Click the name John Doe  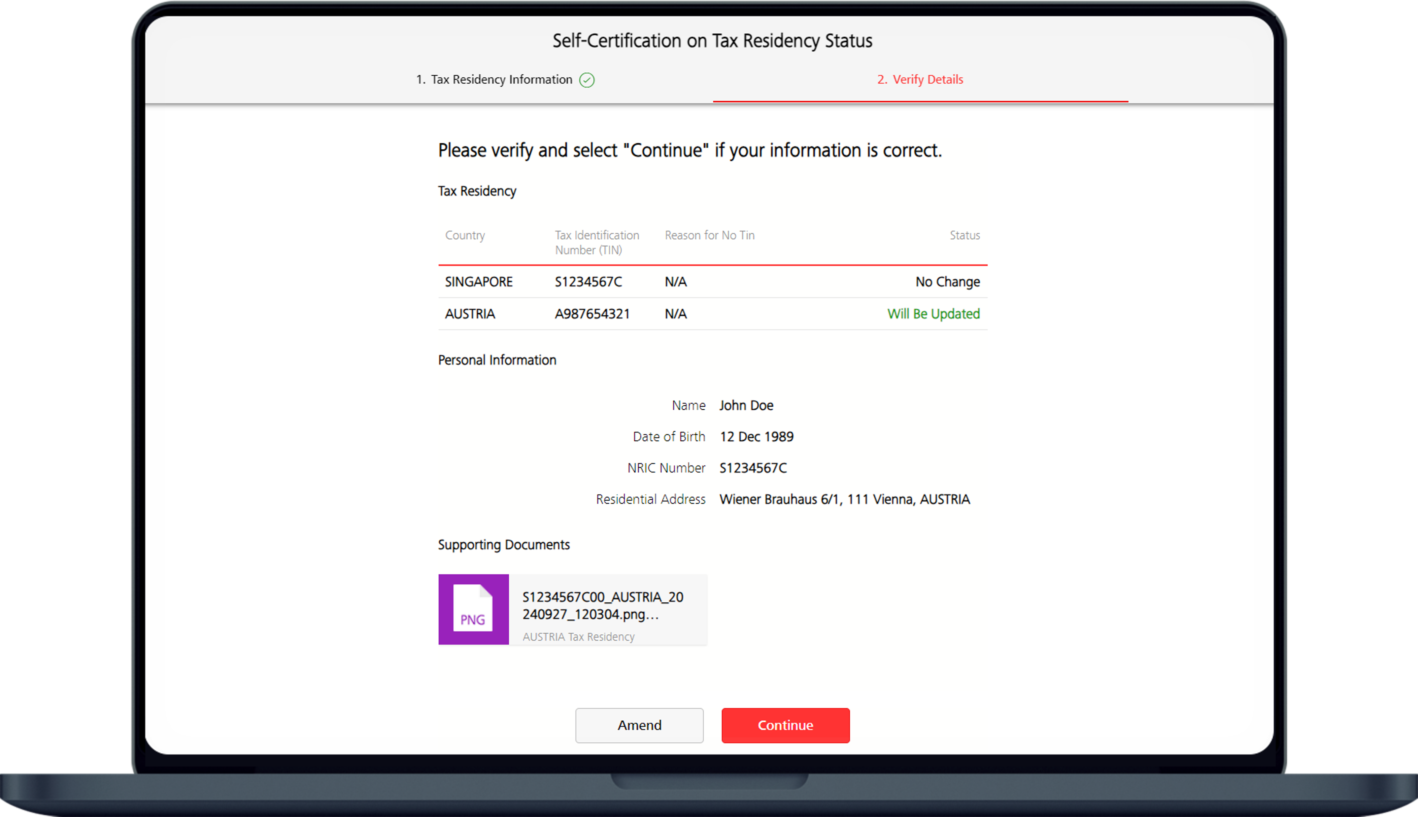click(746, 405)
